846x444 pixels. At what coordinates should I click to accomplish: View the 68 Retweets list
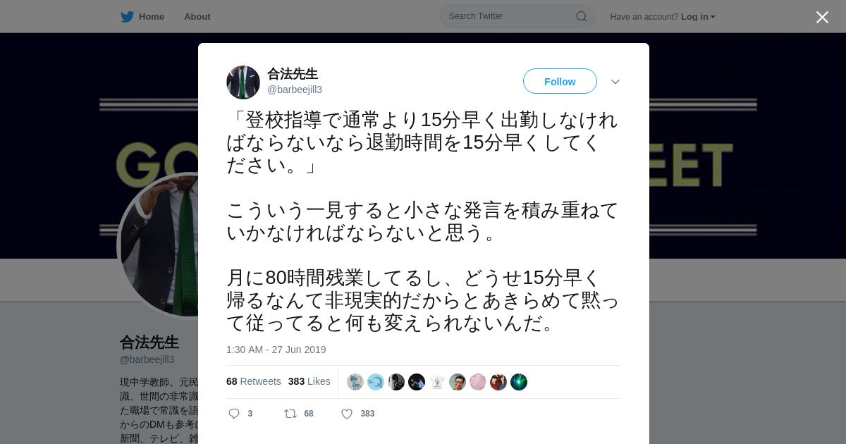pyautogui.click(x=254, y=381)
